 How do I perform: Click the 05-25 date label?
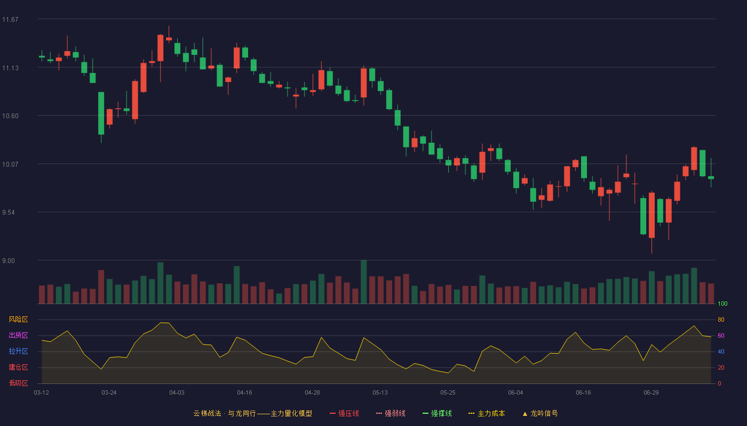(448, 392)
